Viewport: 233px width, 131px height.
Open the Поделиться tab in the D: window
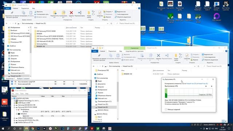pos(25,8)
